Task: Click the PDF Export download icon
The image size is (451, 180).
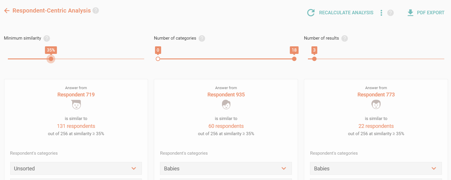Action: [x=411, y=13]
